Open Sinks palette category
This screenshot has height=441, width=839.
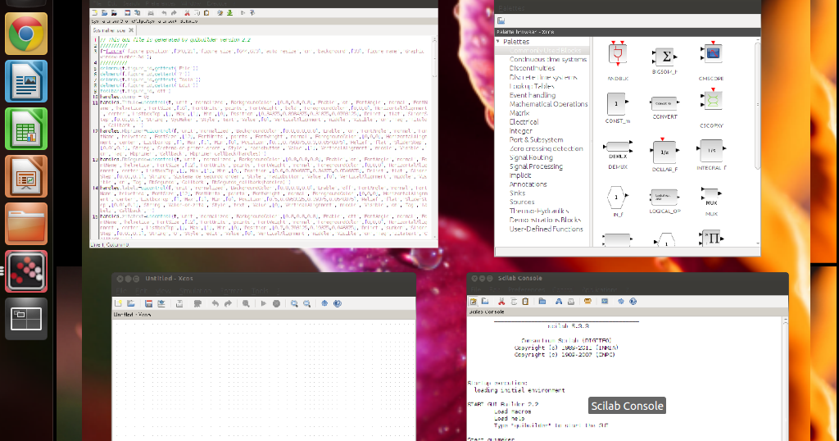518,193
